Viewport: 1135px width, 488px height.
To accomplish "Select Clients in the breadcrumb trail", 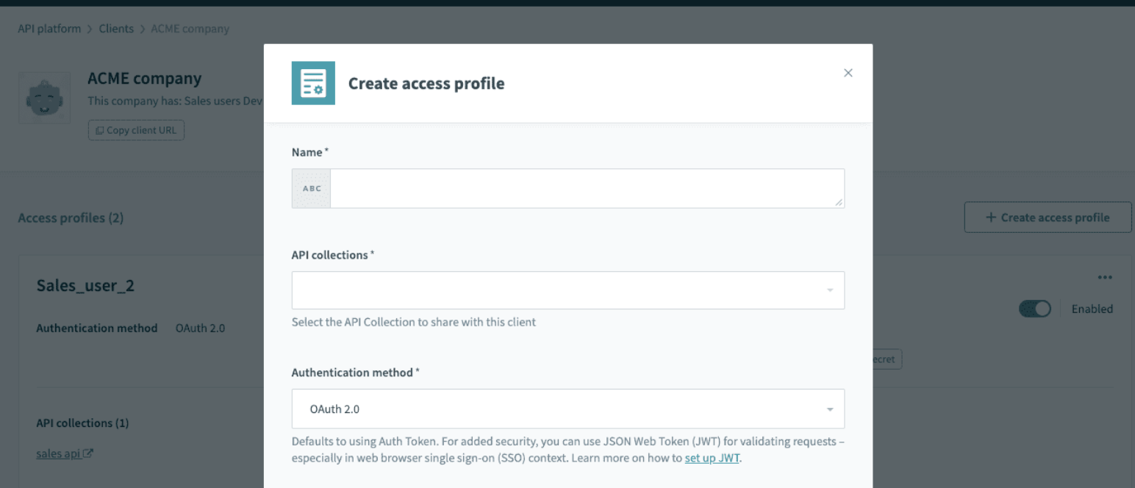I will (x=116, y=29).
